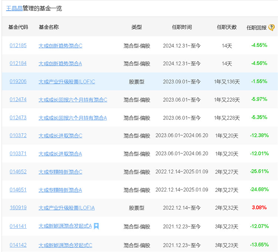Image resolution: width=278 pixels, height=252 pixels.
Task: Open fund code link 014141
Action: [x=18, y=226]
